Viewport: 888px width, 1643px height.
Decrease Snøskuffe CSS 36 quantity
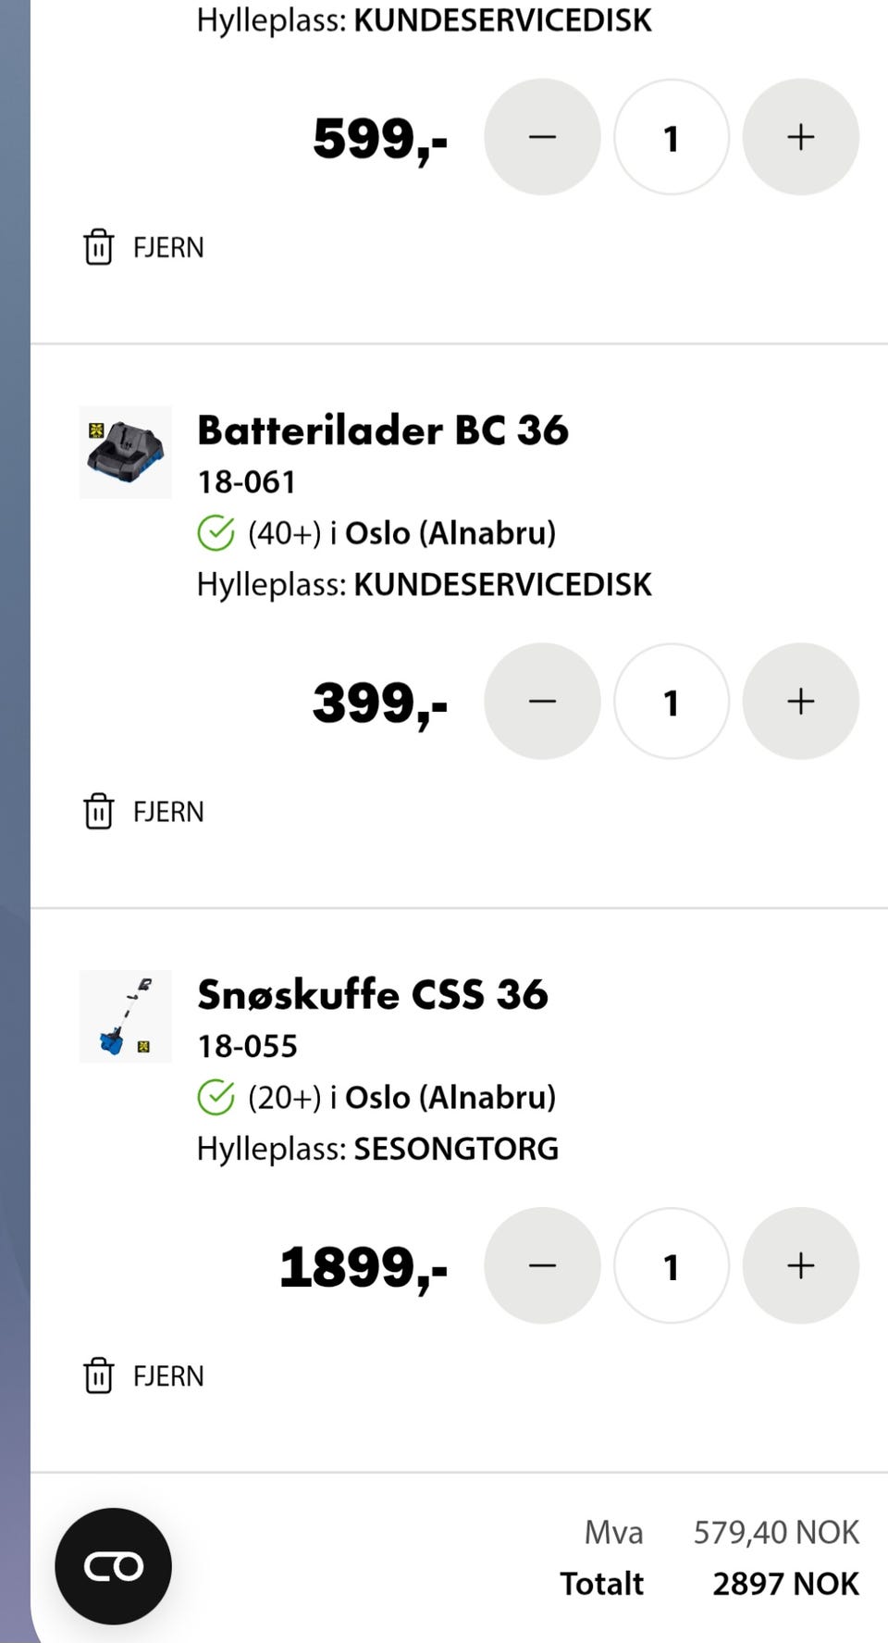pos(542,1265)
